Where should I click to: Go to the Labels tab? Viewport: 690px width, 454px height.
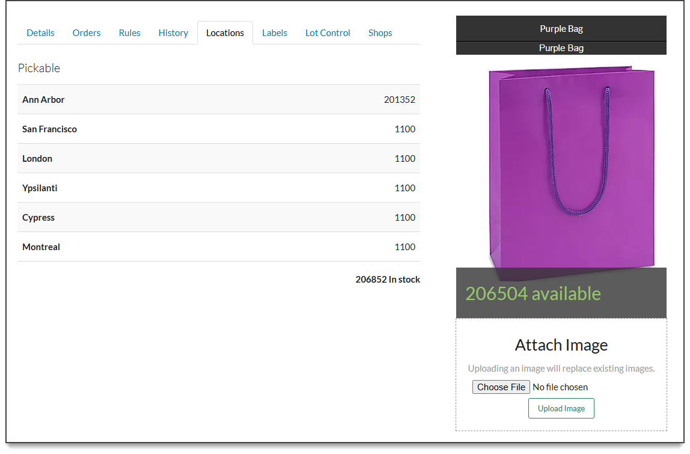pos(274,33)
